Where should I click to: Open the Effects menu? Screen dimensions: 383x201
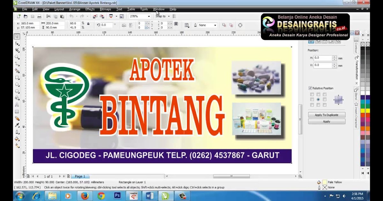coord(90,9)
